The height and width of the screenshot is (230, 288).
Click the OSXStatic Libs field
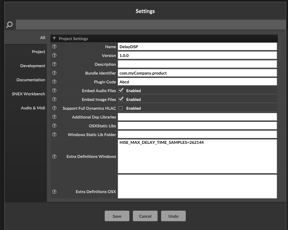click(x=197, y=126)
